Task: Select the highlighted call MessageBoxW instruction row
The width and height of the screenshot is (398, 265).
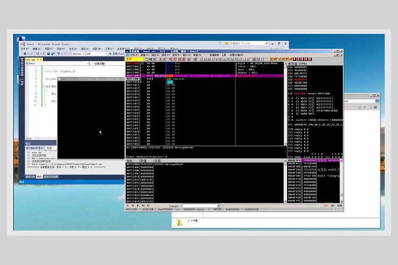Action: pos(206,76)
